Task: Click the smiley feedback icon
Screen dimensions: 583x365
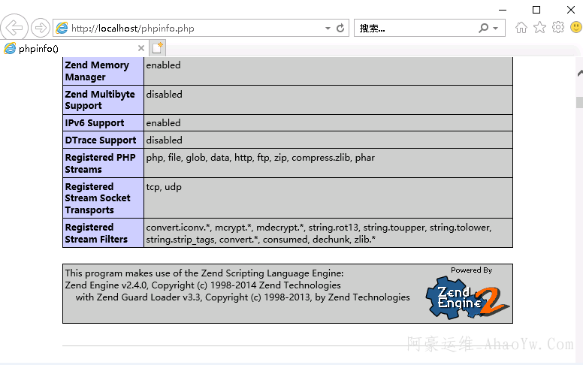Action: point(575,28)
